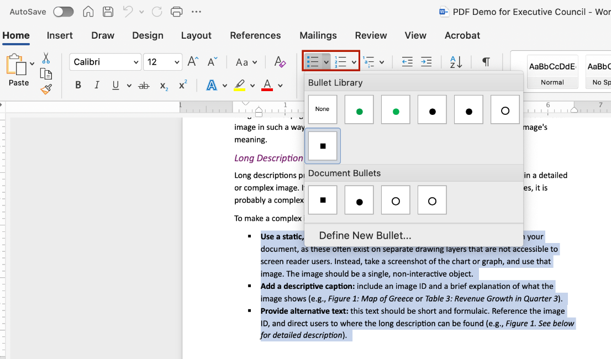Show paragraph marks with the pilcrow icon

tap(486, 62)
